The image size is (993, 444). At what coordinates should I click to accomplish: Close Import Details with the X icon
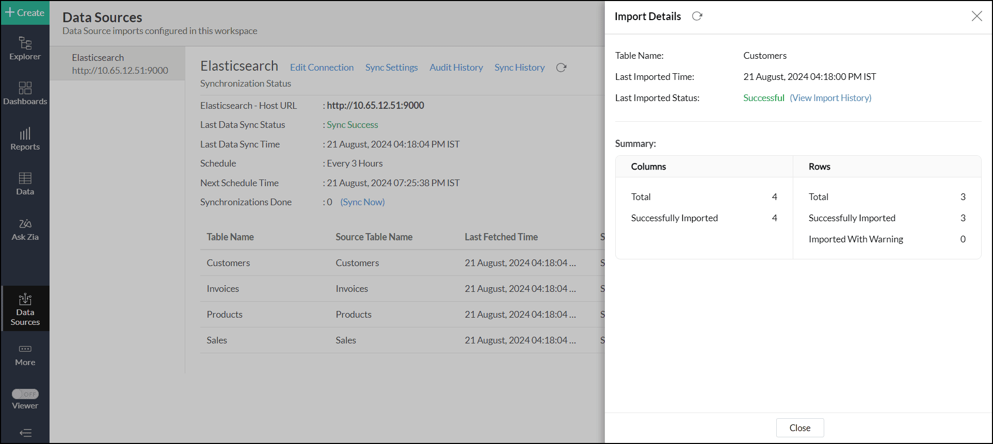976,17
